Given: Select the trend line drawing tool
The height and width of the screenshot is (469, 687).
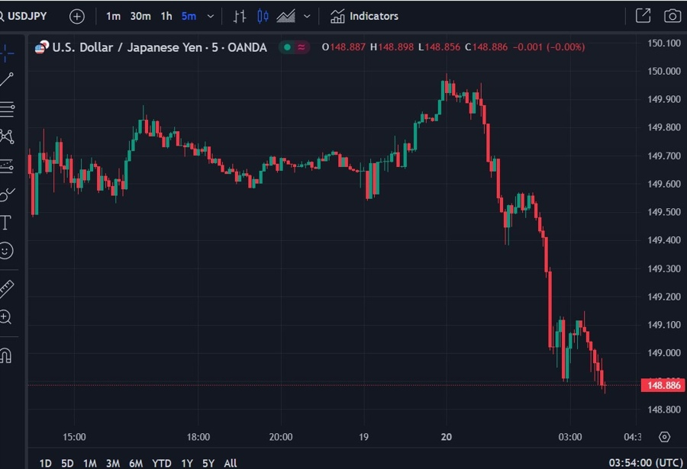Looking at the screenshot, I should point(6,80).
